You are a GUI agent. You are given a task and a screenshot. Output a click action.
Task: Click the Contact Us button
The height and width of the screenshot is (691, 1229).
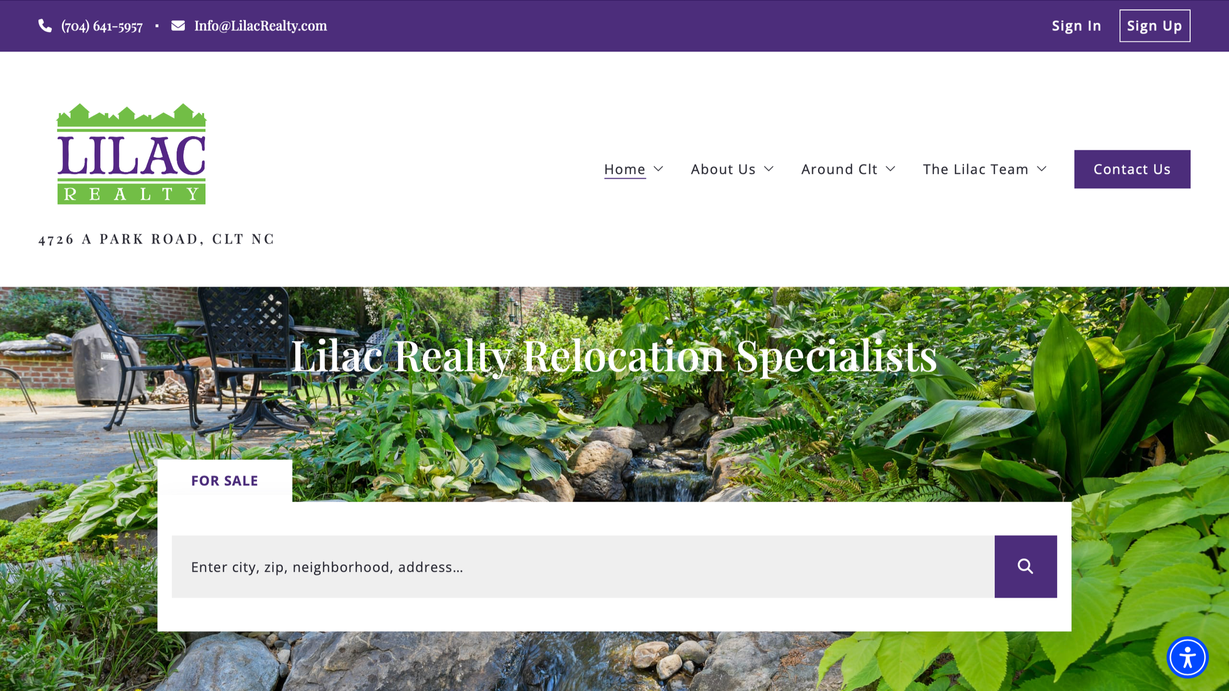1132,169
